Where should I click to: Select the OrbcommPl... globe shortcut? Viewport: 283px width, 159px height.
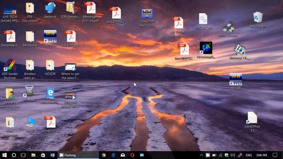(206, 50)
